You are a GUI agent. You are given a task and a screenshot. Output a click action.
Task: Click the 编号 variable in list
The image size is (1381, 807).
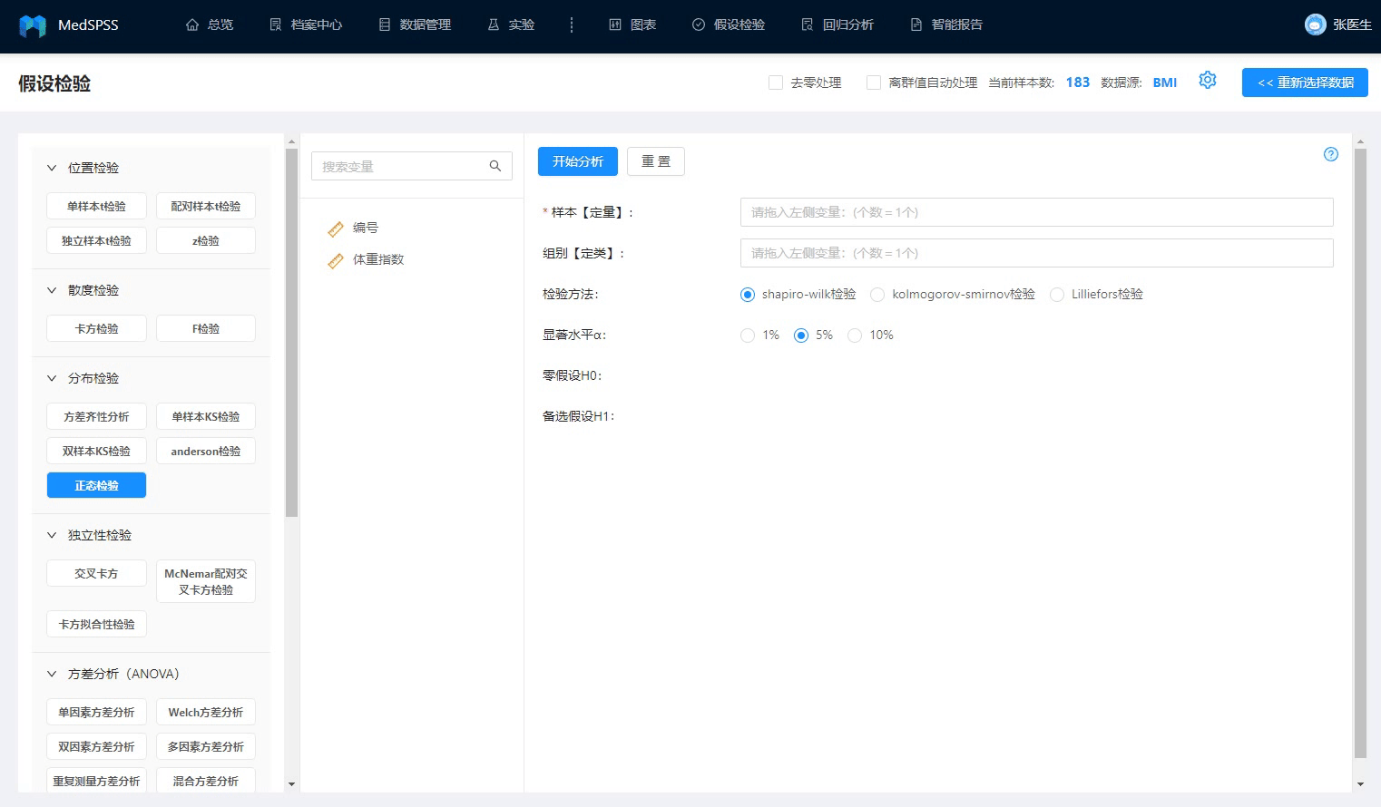[x=366, y=228]
